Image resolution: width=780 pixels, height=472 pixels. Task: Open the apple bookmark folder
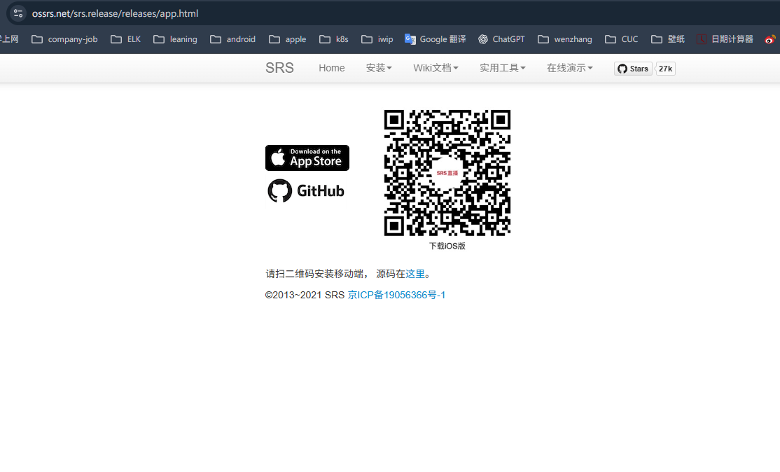pos(287,39)
